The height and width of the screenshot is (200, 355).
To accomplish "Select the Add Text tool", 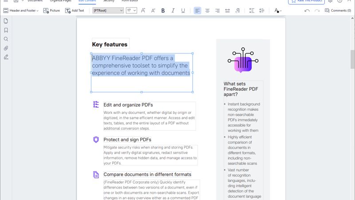I will click(75, 10).
